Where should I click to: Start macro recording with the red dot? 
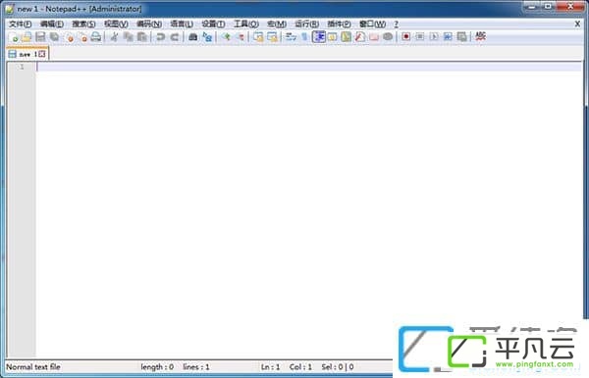tap(406, 36)
